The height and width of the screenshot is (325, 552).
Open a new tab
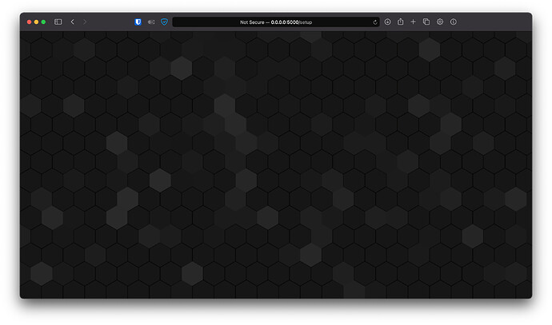(x=414, y=22)
